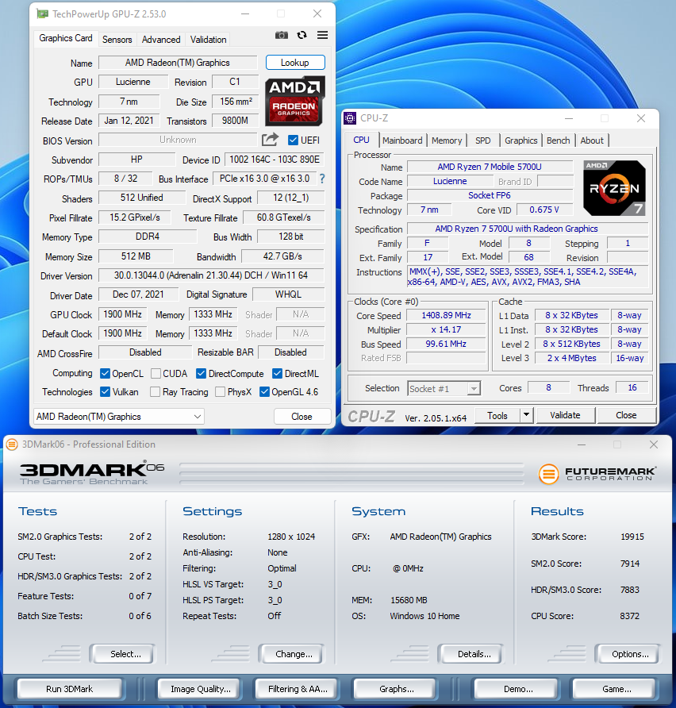
Task: Click Options... under Results in 3DMark06
Action: coord(628,654)
